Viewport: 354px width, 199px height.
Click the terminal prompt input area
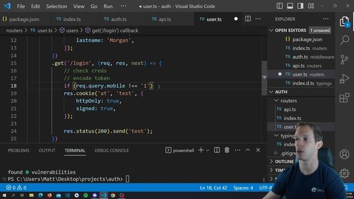[128, 179]
